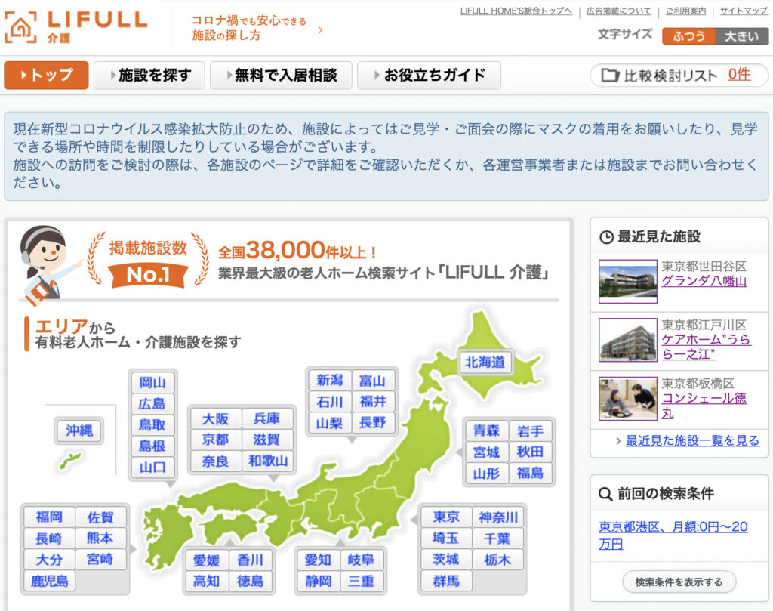The width and height of the screenshot is (773, 611).
Task: Select 高知 prefecture
Action: tap(207, 581)
